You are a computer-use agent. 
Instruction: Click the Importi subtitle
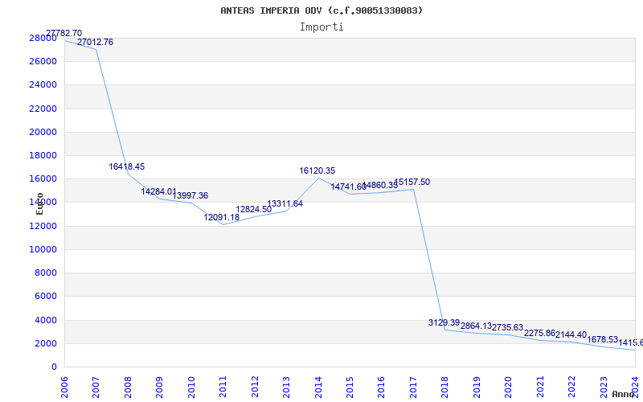pyautogui.click(x=321, y=27)
